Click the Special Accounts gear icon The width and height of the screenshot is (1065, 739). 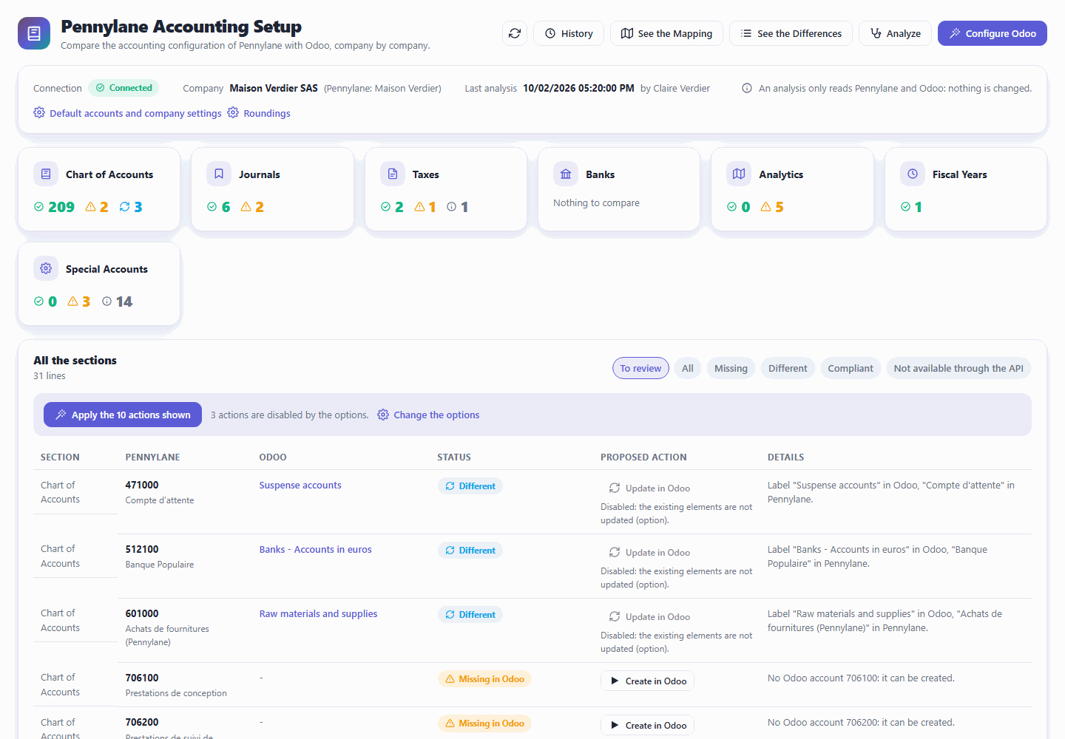click(x=46, y=268)
